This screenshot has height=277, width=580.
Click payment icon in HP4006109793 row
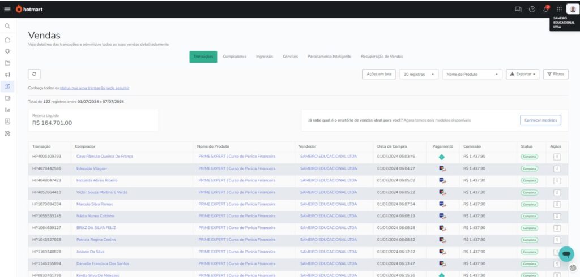pyautogui.click(x=442, y=157)
